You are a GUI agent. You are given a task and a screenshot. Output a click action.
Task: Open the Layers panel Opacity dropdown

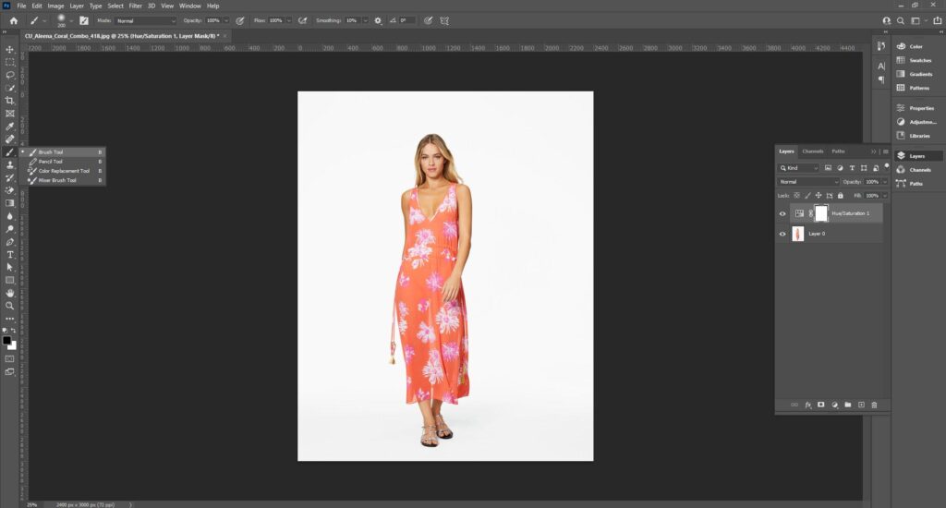pyautogui.click(x=885, y=182)
